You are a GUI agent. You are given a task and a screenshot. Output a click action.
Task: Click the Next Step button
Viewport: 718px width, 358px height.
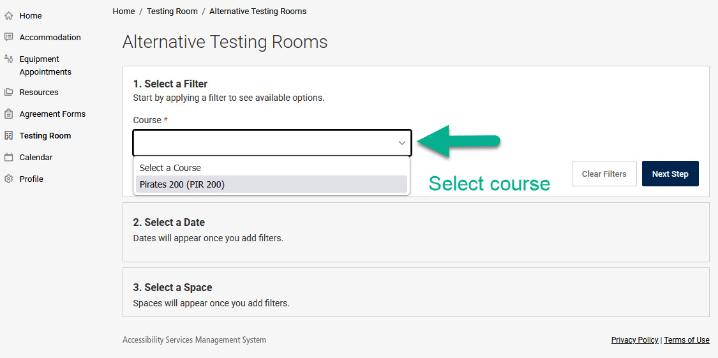tap(670, 174)
